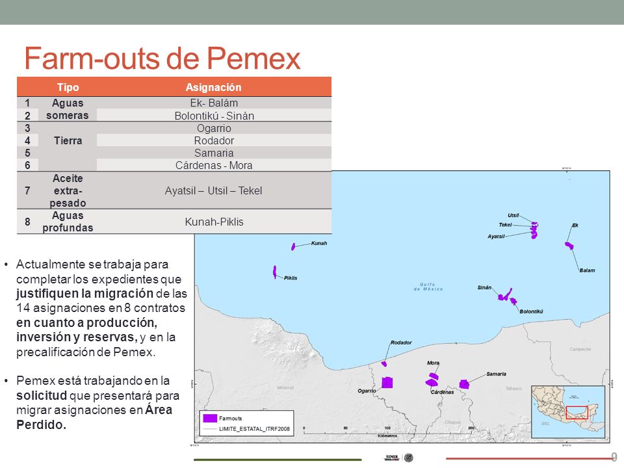
Task: Click the Tabasco state label on the map
Action: pos(513,388)
